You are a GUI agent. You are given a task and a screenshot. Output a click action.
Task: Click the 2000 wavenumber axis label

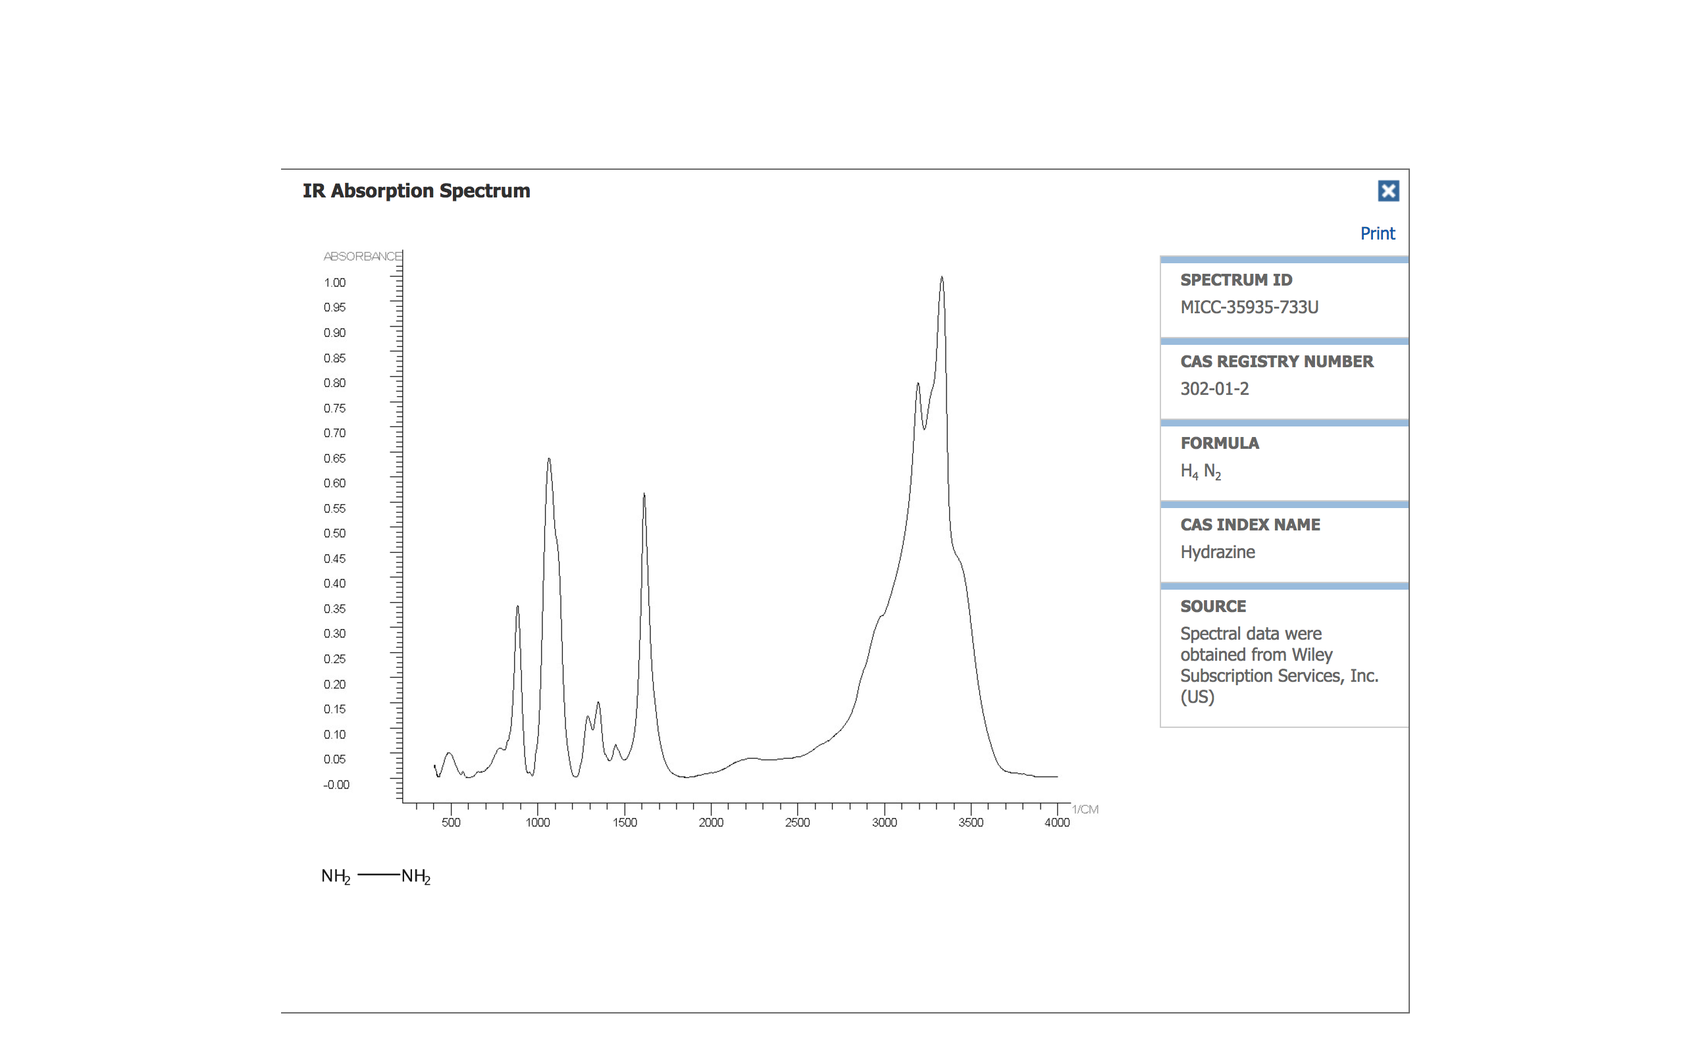pyautogui.click(x=710, y=823)
